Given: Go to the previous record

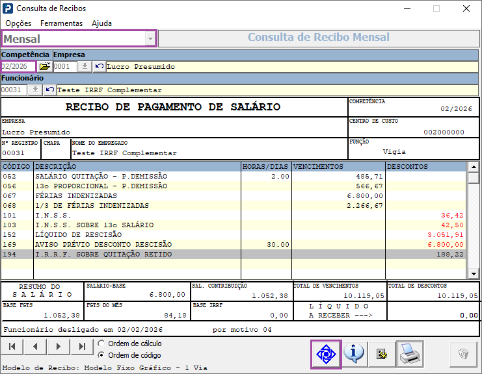Looking at the screenshot, I should click(x=35, y=347).
